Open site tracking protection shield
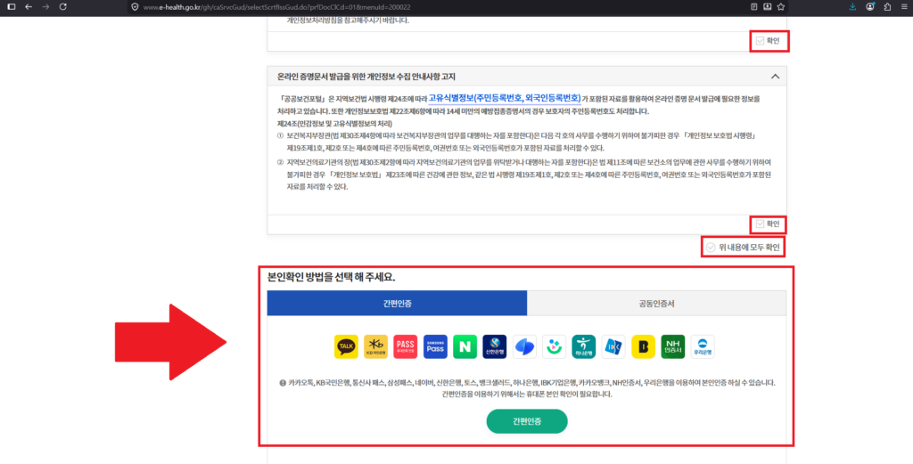The width and height of the screenshot is (913, 464). pyautogui.click(x=136, y=7)
